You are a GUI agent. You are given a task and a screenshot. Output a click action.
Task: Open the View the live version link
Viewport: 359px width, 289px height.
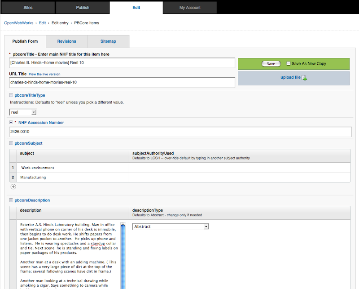point(44,74)
